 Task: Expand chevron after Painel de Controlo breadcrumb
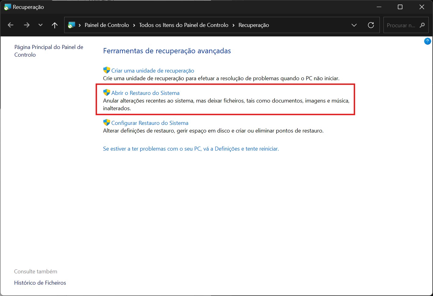click(134, 25)
